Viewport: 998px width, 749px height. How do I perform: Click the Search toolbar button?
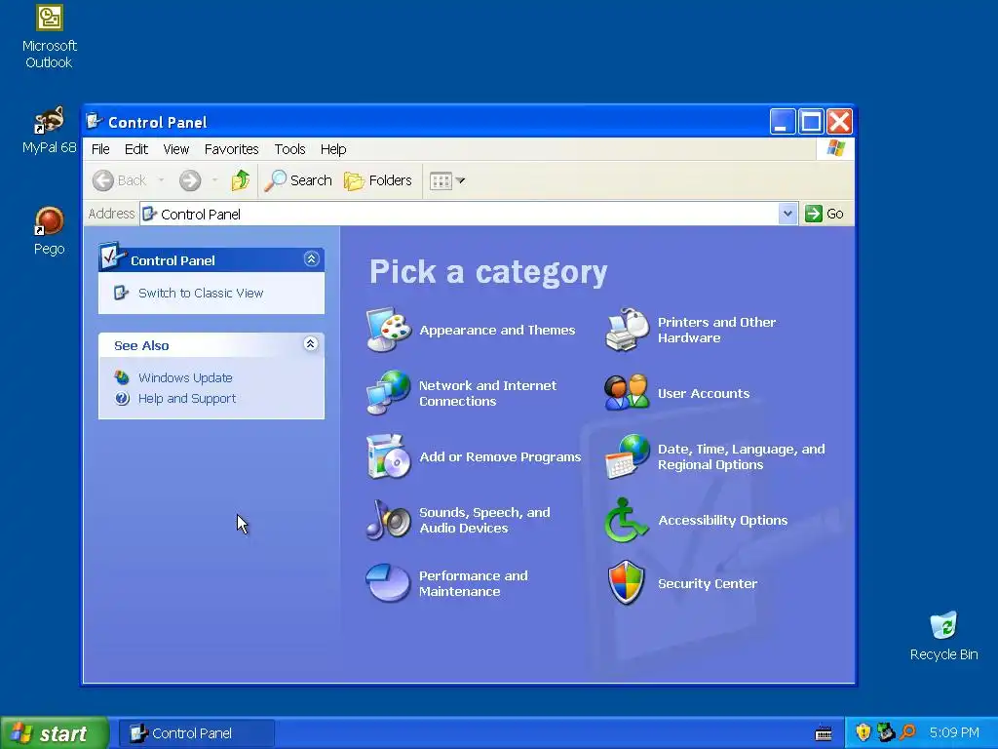click(298, 180)
